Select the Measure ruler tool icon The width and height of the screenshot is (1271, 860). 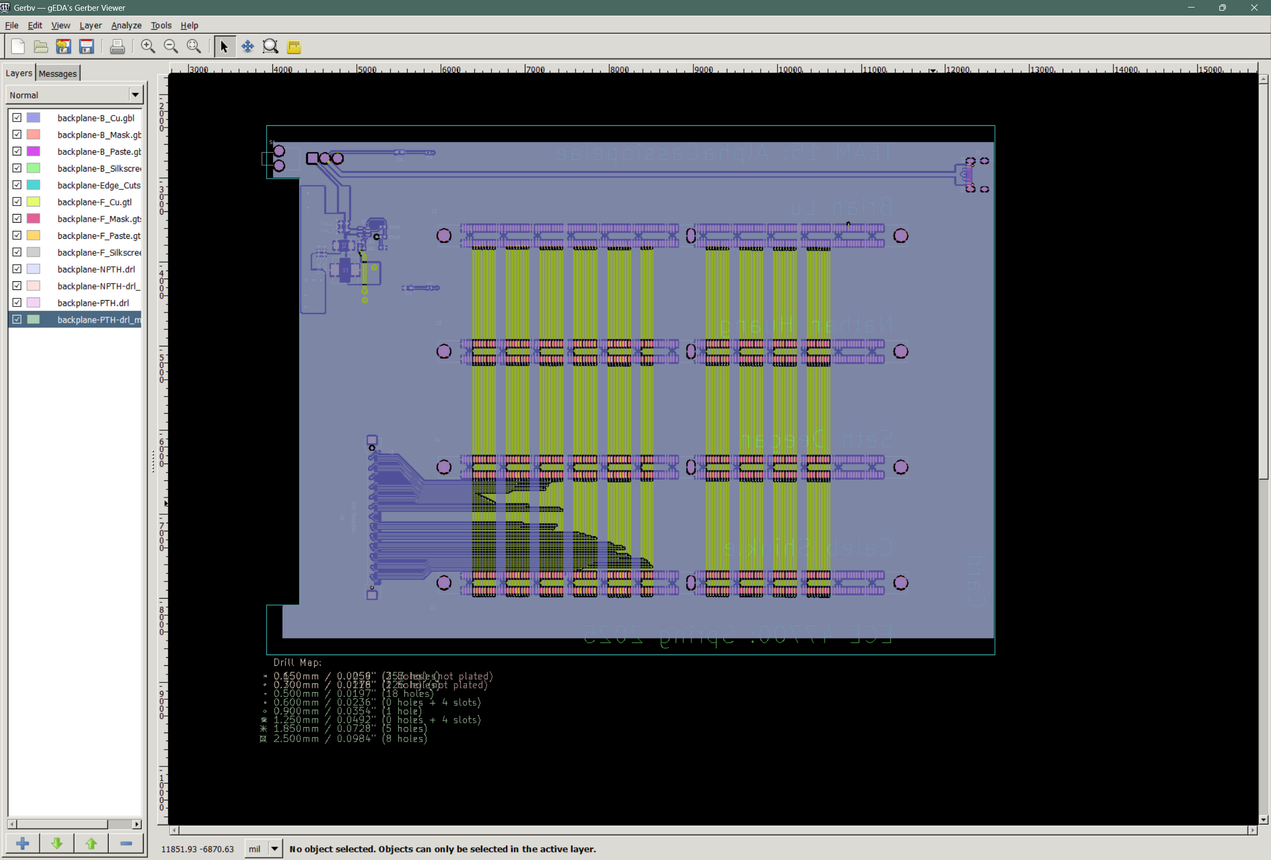pyautogui.click(x=294, y=46)
